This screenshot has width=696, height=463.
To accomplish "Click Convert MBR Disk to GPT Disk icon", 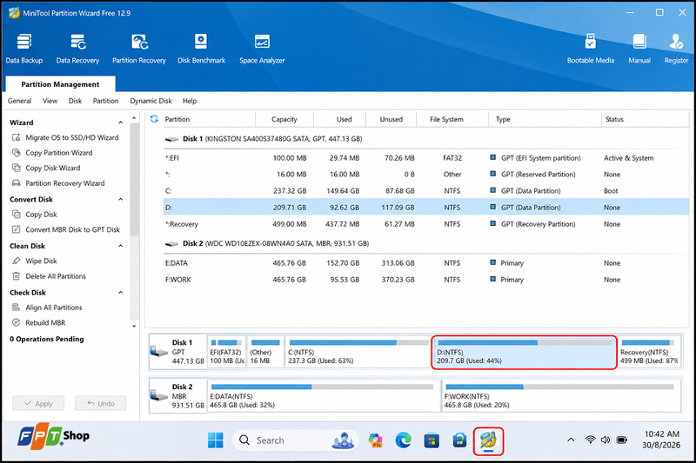I will (16, 229).
